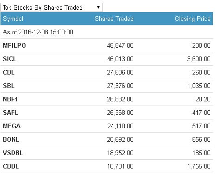The width and height of the screenshot is (219, 175).
Task: Click the As of 2016-12-08 timestamp row
Action: point(107,32)
